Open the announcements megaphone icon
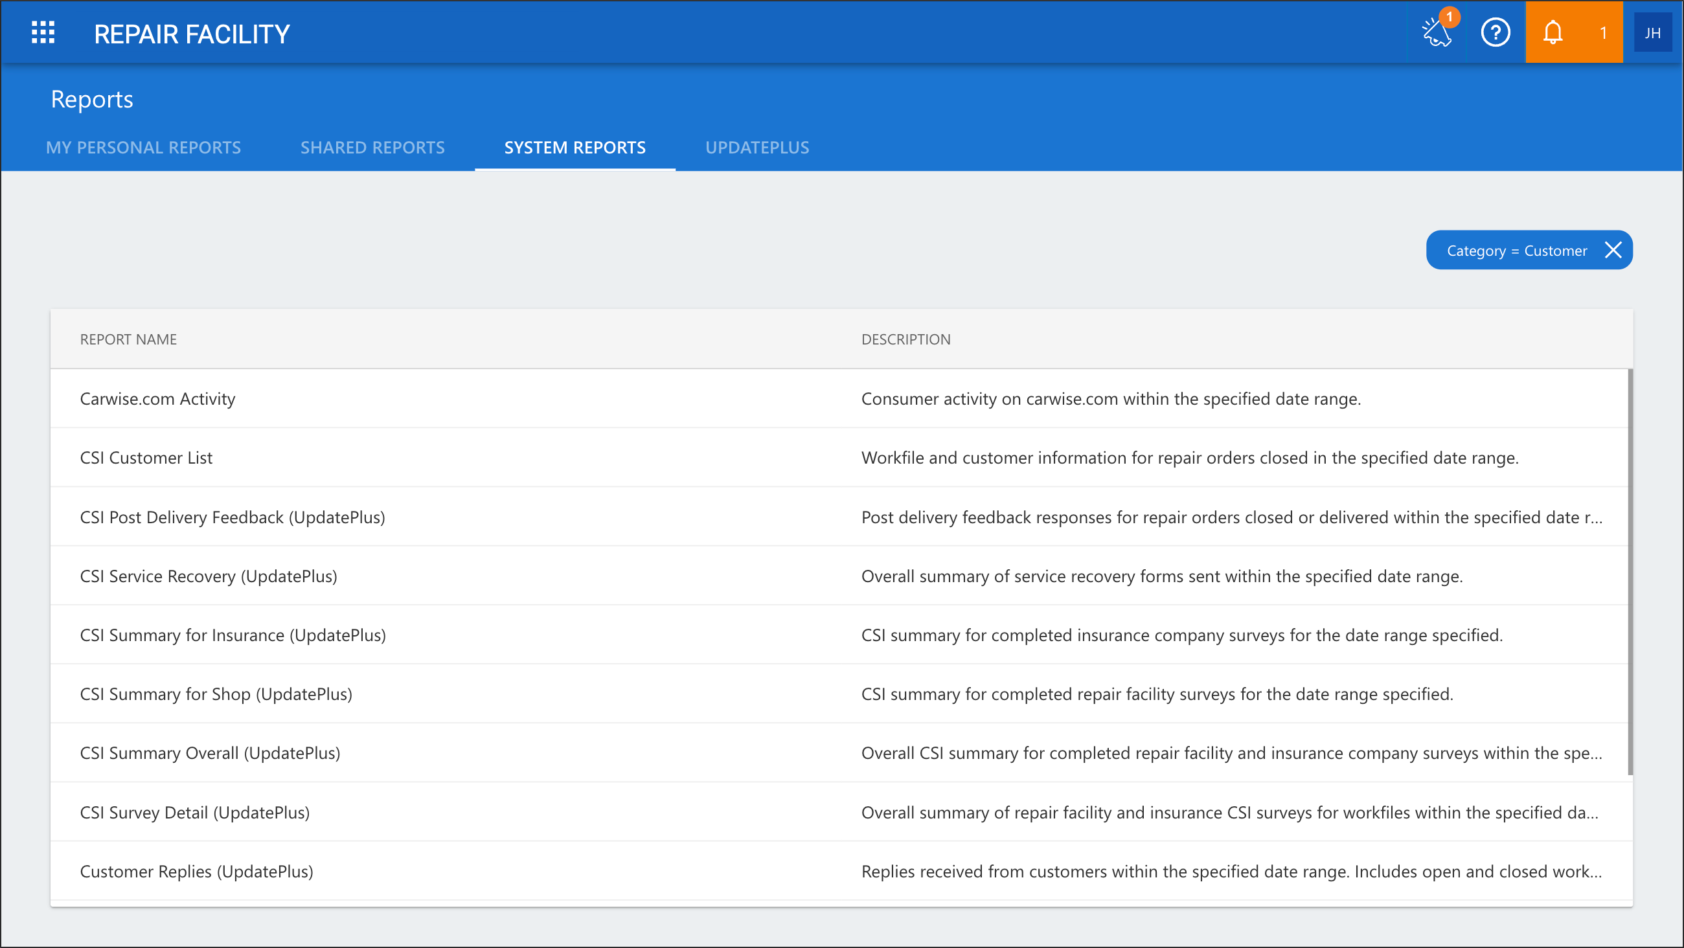 [x=1437, y=31]
